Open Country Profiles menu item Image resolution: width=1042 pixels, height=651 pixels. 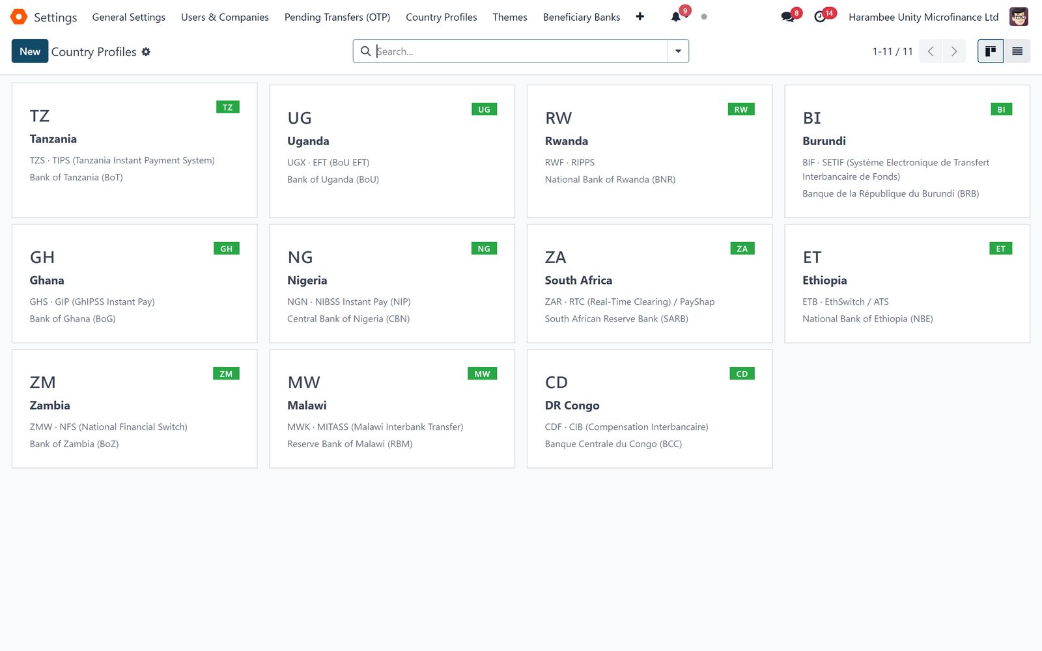pyautogui.click(x=442, y=17)
